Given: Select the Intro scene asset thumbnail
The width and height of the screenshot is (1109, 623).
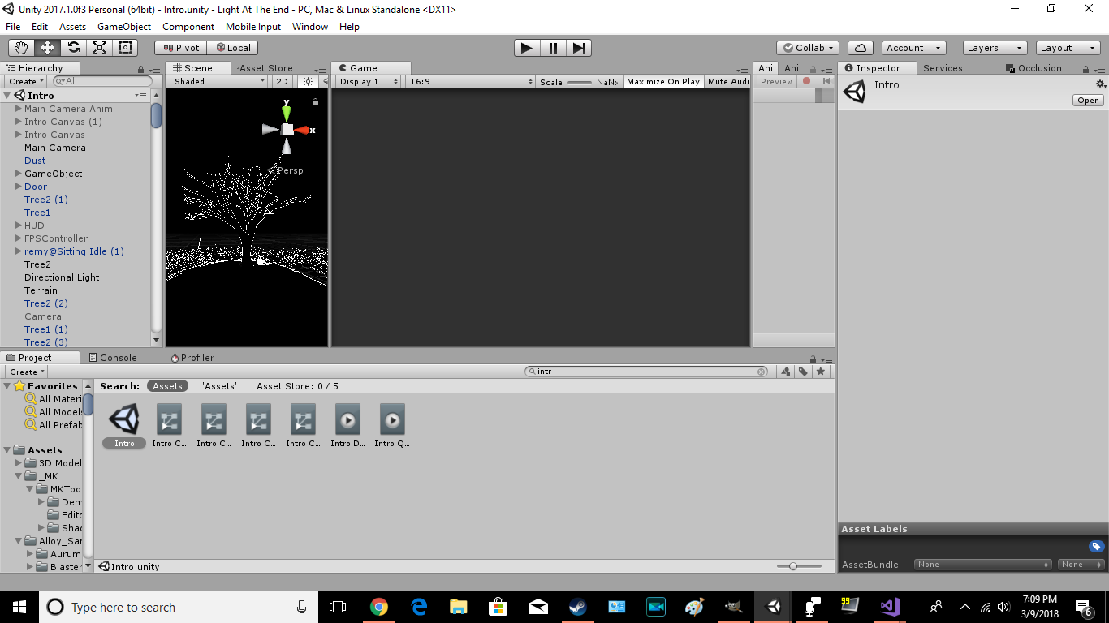Looking at the screenshot, I should point(123,420).
